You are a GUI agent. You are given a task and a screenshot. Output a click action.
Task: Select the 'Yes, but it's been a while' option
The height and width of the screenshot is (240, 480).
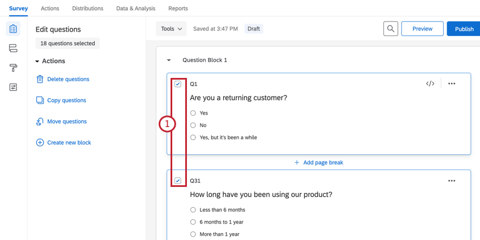tap(193, 137)
